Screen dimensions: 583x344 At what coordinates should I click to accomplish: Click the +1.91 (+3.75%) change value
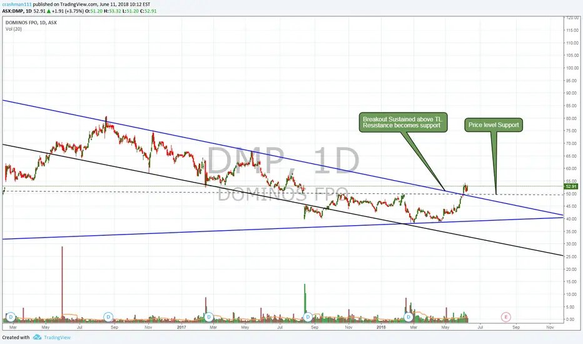tap(68, 11)
